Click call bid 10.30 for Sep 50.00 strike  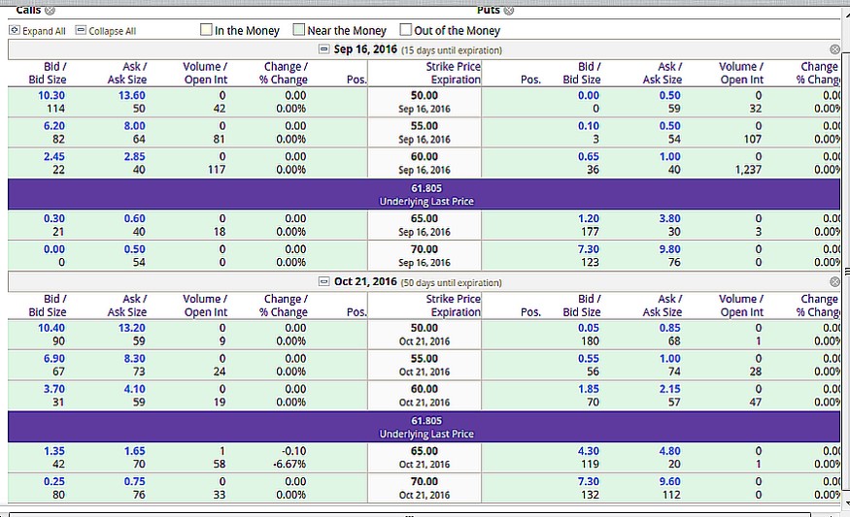pos(51,95)
